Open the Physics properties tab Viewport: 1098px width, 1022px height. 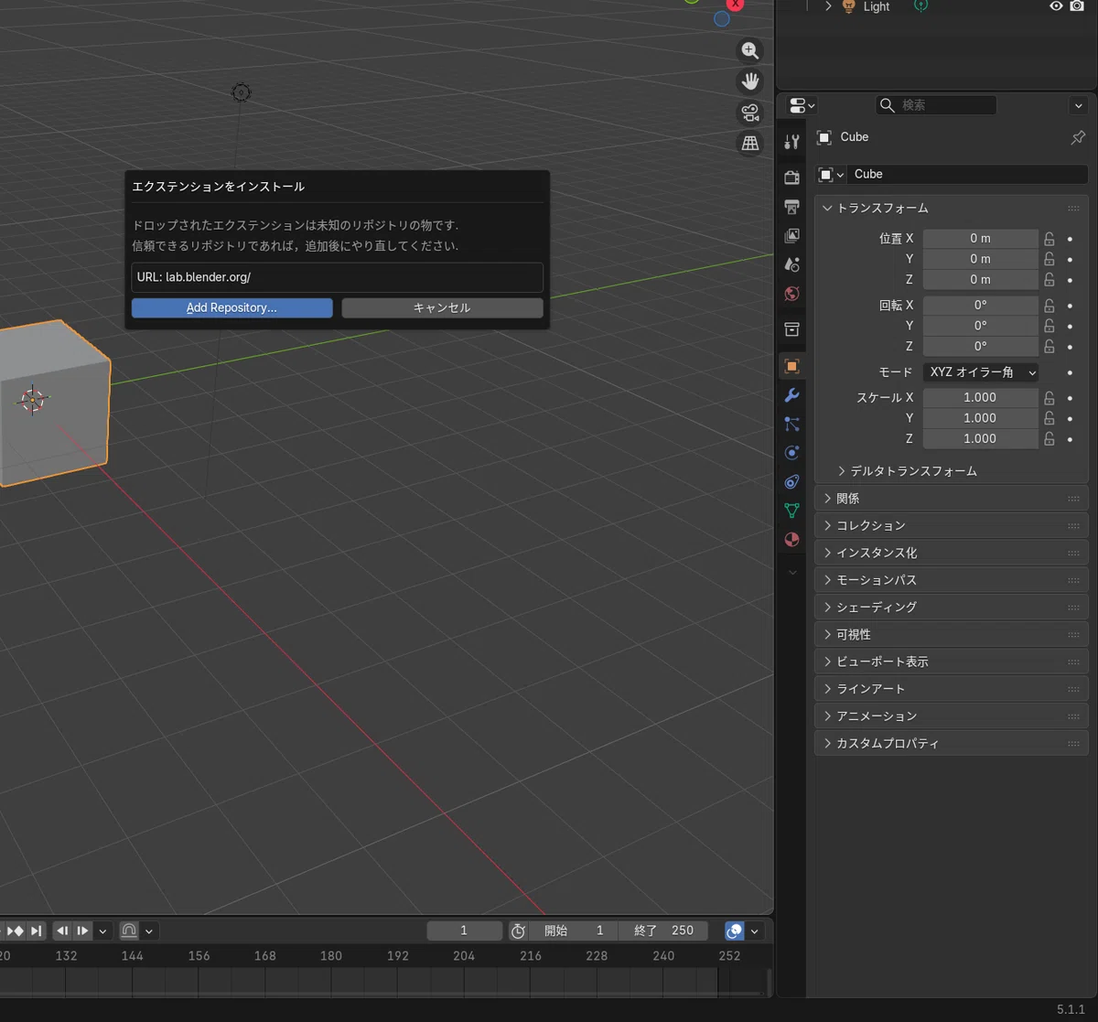coord(792,453)
